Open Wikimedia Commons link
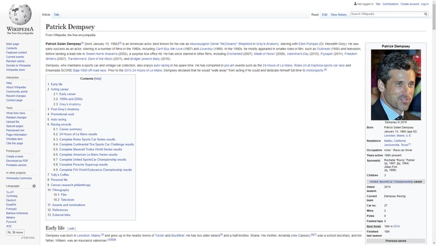The image size is (436, 245). (x=19, y=178)
